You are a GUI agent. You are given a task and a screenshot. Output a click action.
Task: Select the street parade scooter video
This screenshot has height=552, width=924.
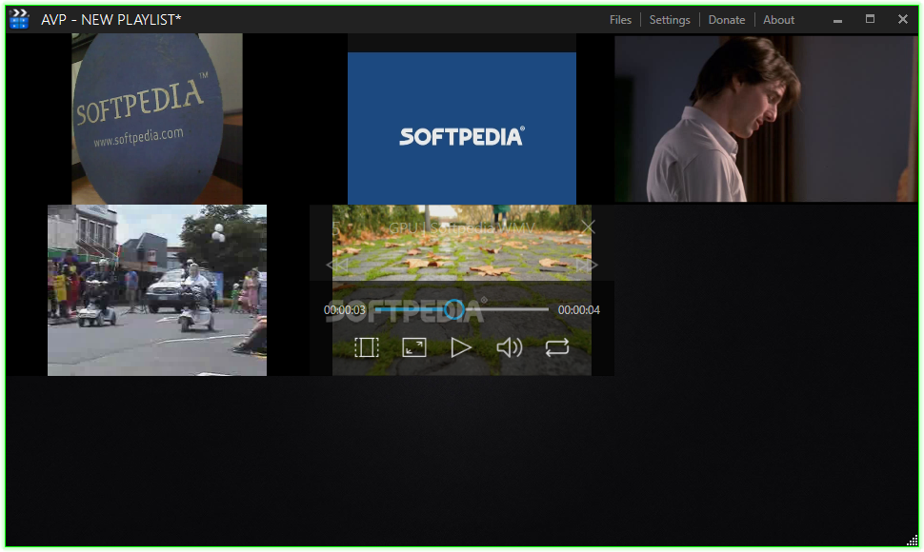click(x=157, y=290)
